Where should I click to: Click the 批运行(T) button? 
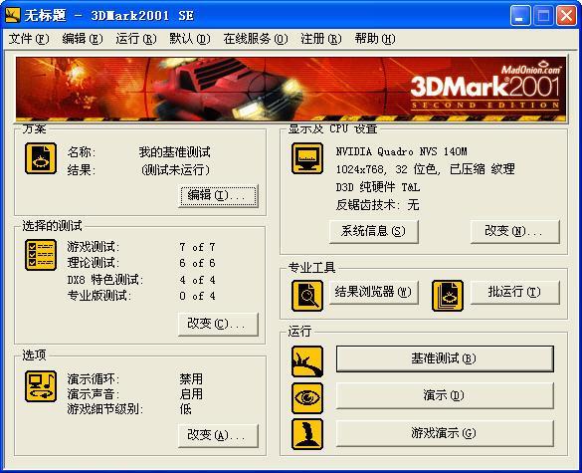click(x=514, y=293)
